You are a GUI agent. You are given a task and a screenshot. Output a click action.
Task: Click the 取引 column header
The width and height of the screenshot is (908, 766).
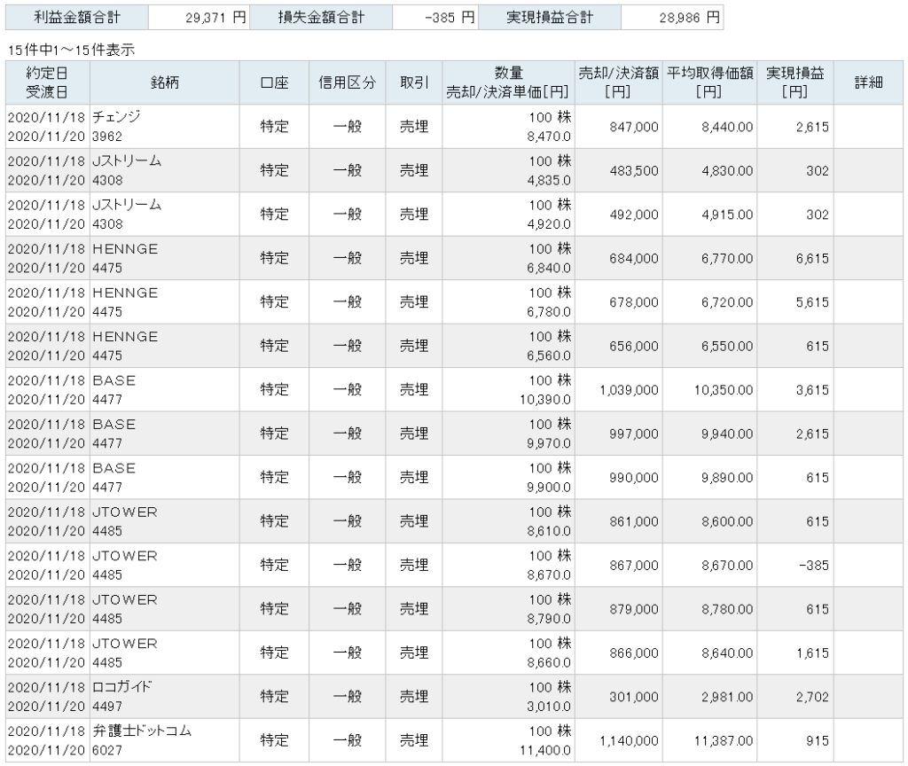(x=414, y=82)
